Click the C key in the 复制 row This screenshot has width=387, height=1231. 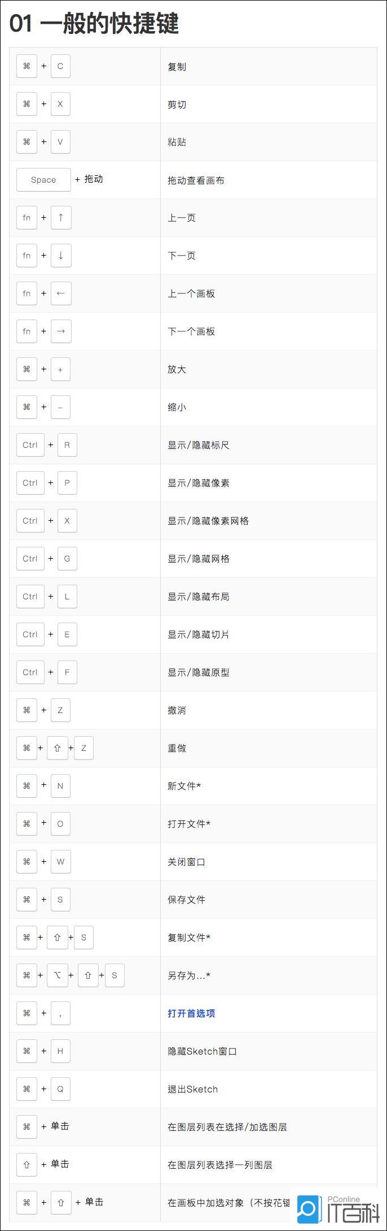(60, 66)
